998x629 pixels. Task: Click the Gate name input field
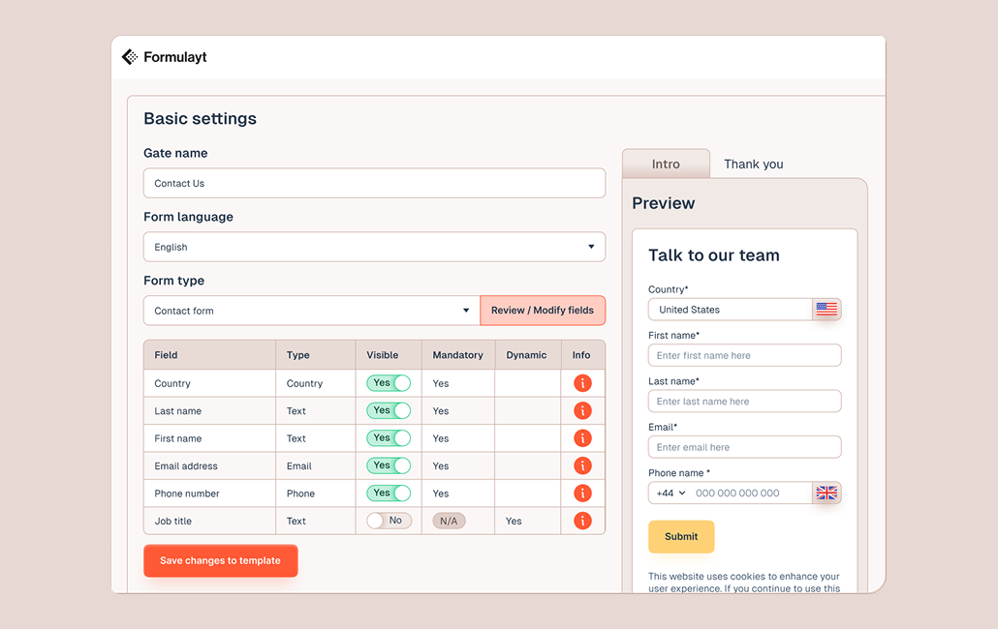374,183
